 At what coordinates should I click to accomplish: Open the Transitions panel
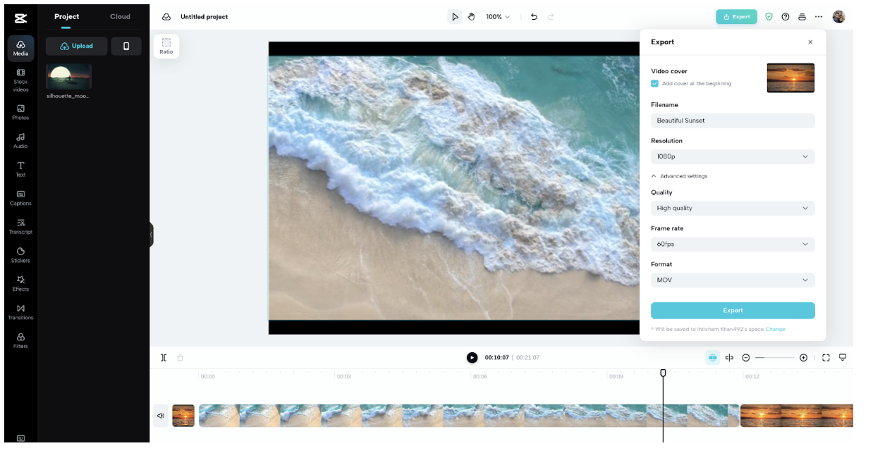20,312
